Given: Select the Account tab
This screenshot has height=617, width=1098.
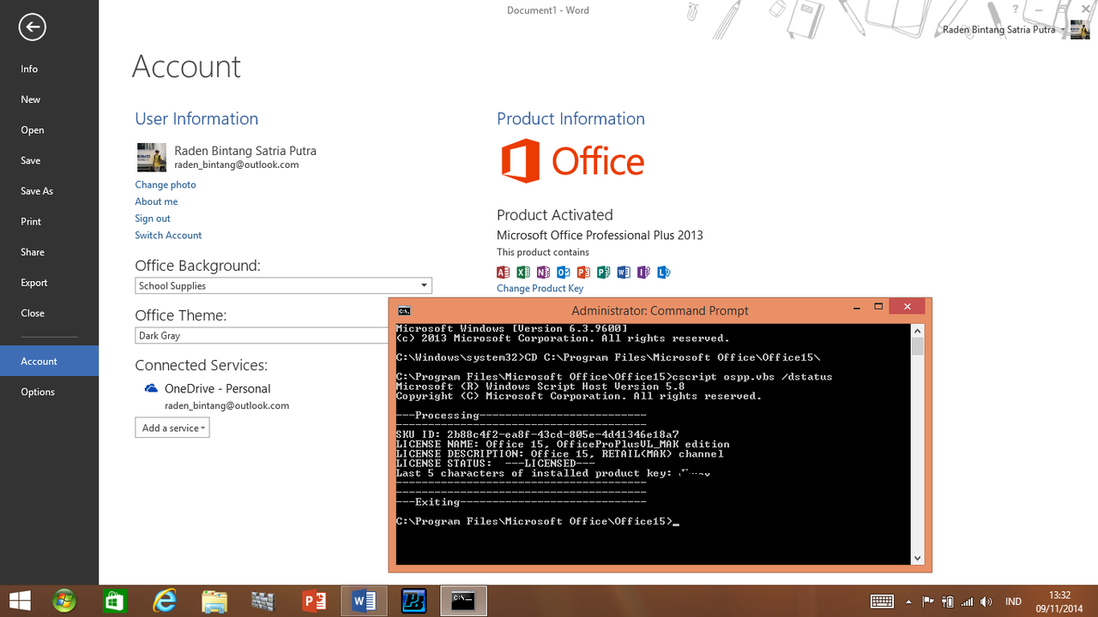Looking at the screenshot, I should tap(49, 361).
